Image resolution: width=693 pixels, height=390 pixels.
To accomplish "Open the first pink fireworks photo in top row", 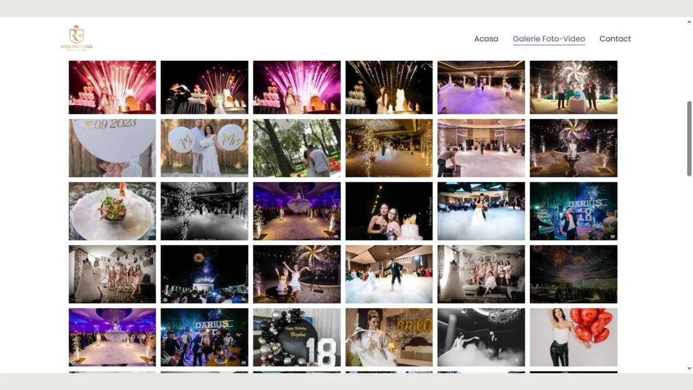I will (112, 87).
